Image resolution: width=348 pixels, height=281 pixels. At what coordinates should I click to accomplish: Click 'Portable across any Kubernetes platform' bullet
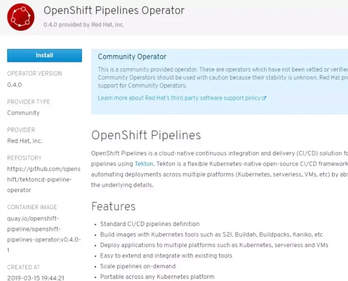coord(157,277)
